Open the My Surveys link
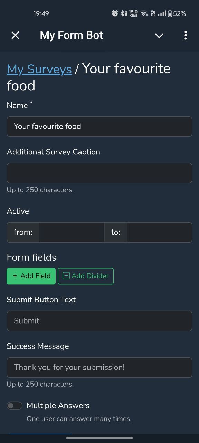The image size is (199, 443). (39, 69)
